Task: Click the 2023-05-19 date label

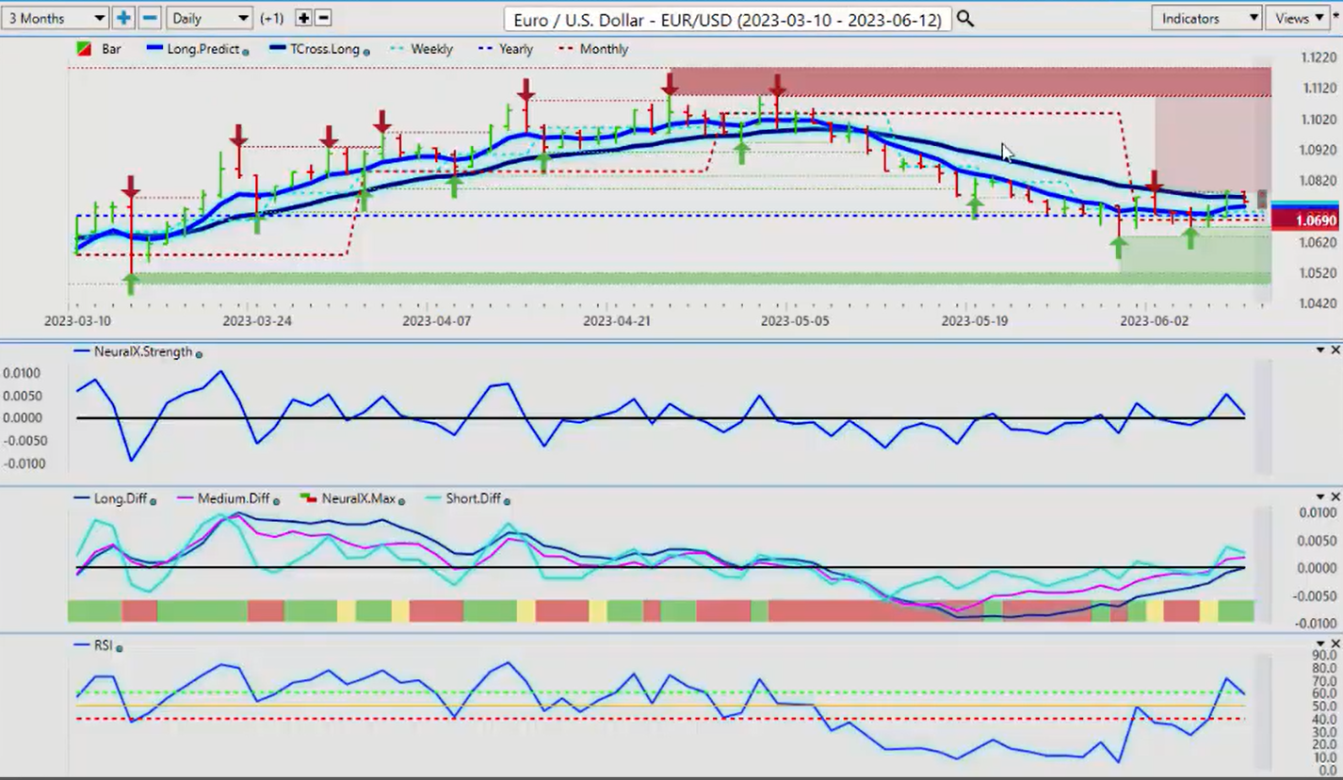Action: (x=976, y=321)
